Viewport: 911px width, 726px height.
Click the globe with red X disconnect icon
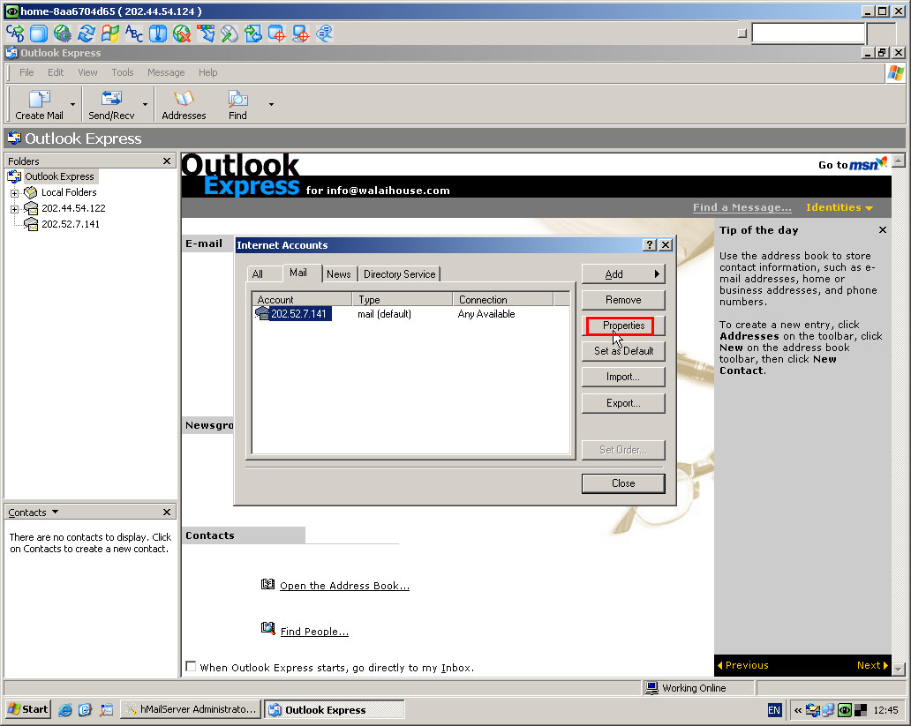tap(182, 34)
